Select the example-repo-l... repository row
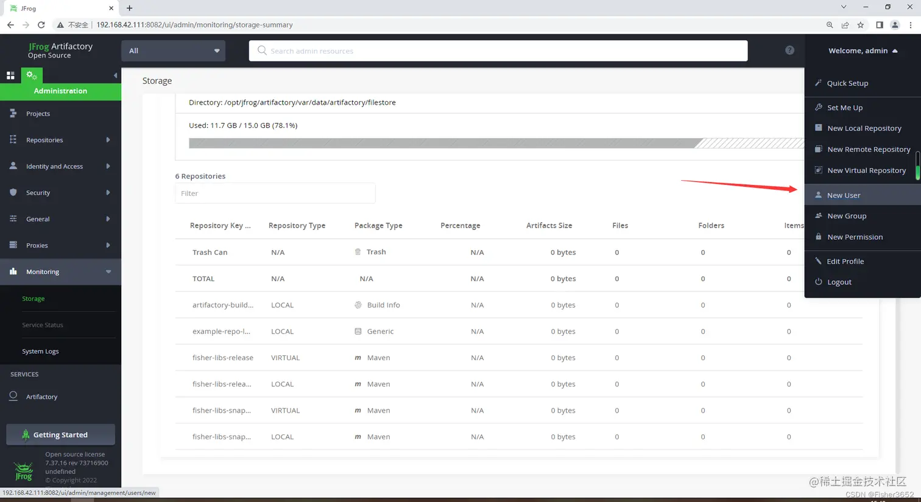This screenshot has width=921, height=502. click(519, 331)
